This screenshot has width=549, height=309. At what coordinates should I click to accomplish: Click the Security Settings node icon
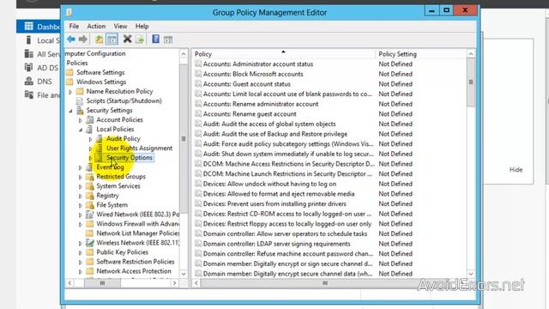(80, 111)
